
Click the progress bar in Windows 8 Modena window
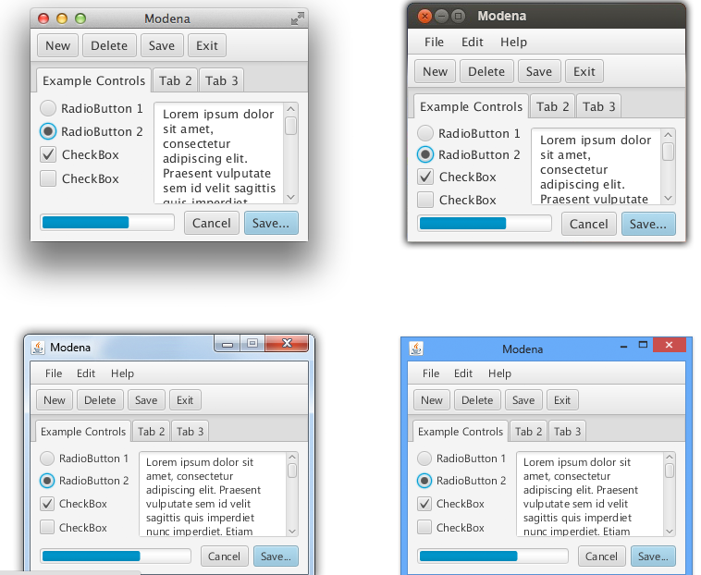tap(493, 557)
